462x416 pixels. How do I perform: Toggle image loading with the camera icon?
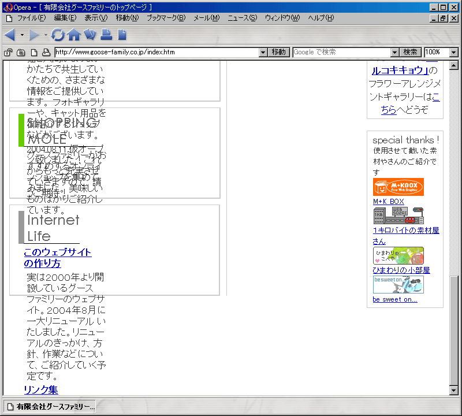point(21,53)
